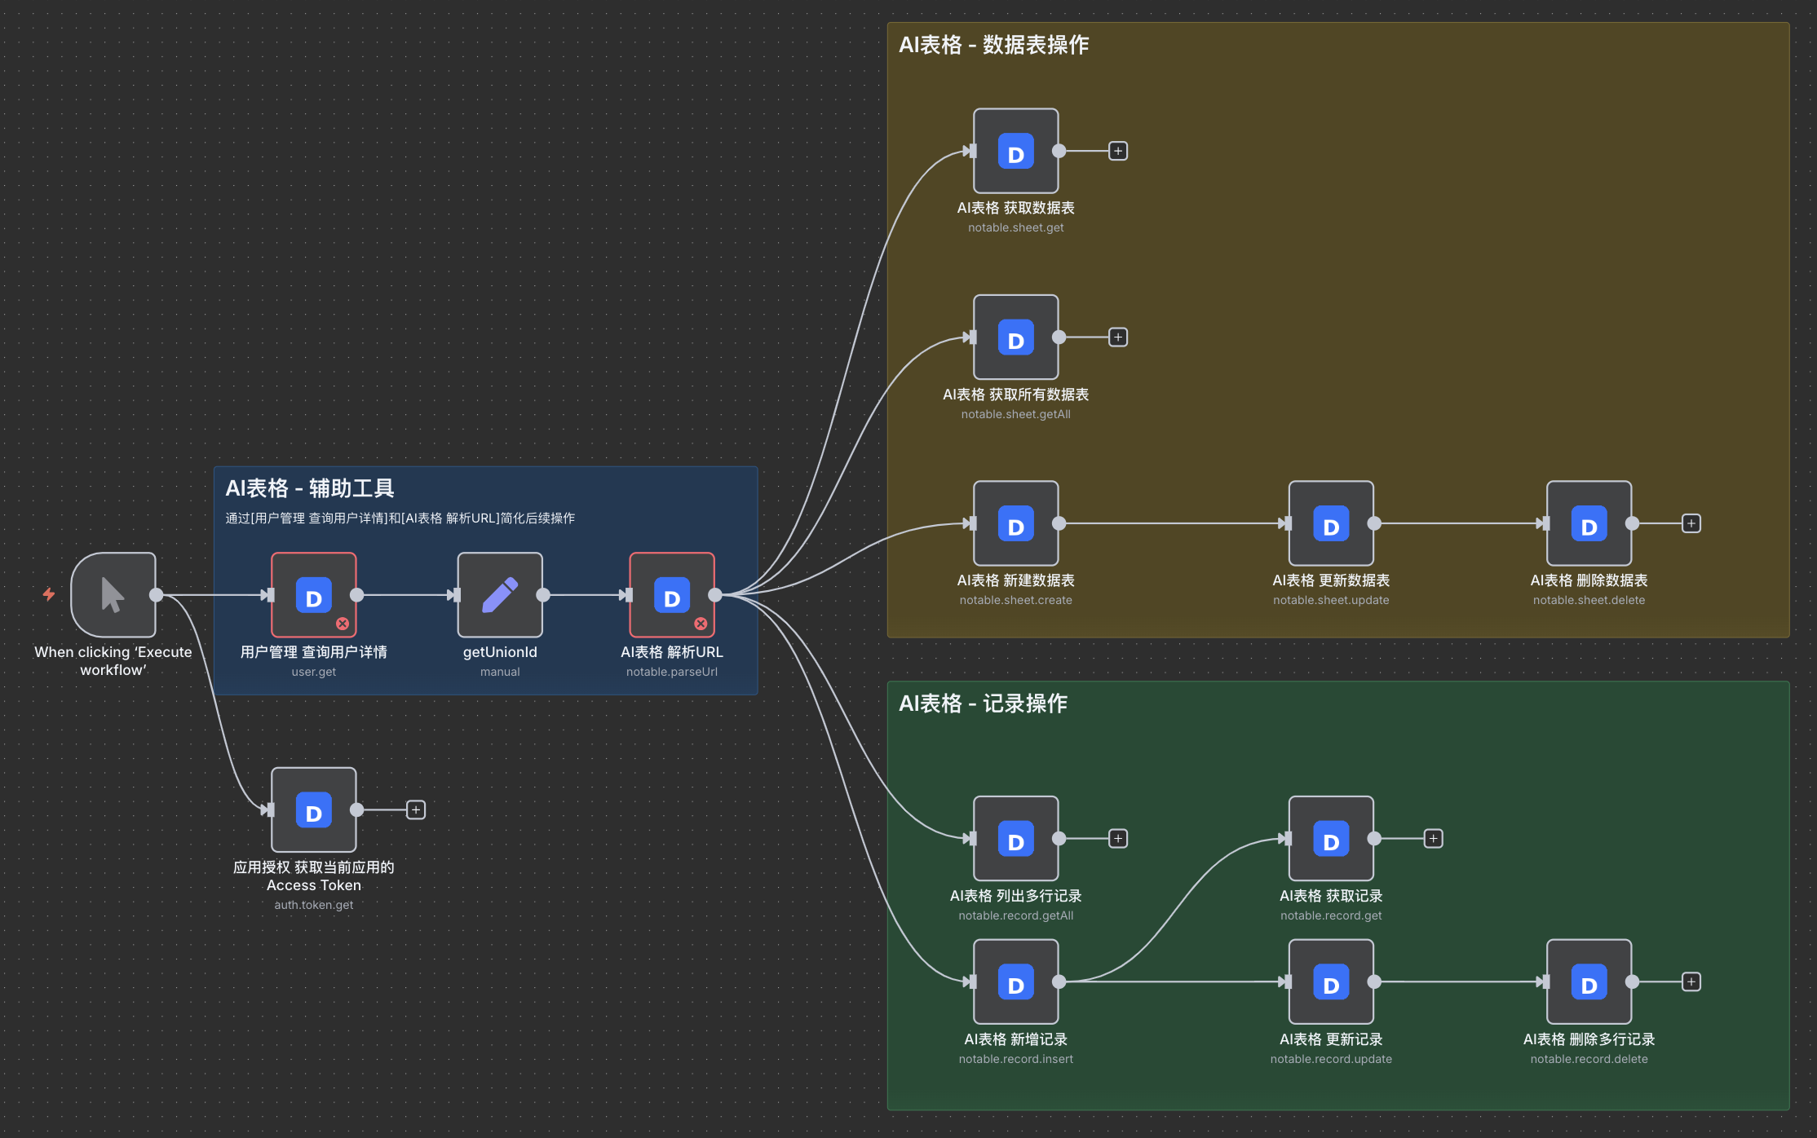Select the 应用授权 获取Access Token node
Viewport: 1817px width, 1138px height.
(x=313, y=810)
